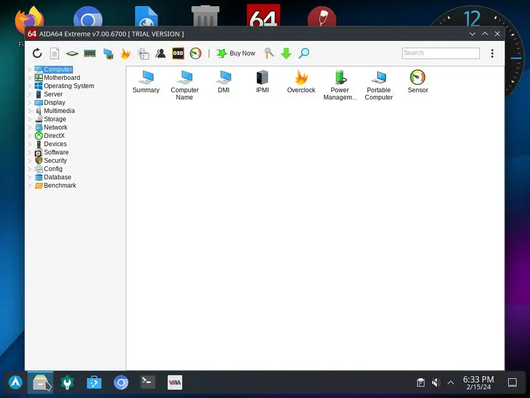The height and width of the screenshot is (398, 530).
Task: Open the Overclock page icon
Action: click(x=301, y=81)
